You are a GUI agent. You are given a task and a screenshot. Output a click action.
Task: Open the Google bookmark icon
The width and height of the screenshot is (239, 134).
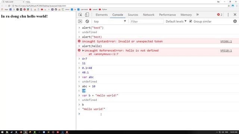click(14, 9)
